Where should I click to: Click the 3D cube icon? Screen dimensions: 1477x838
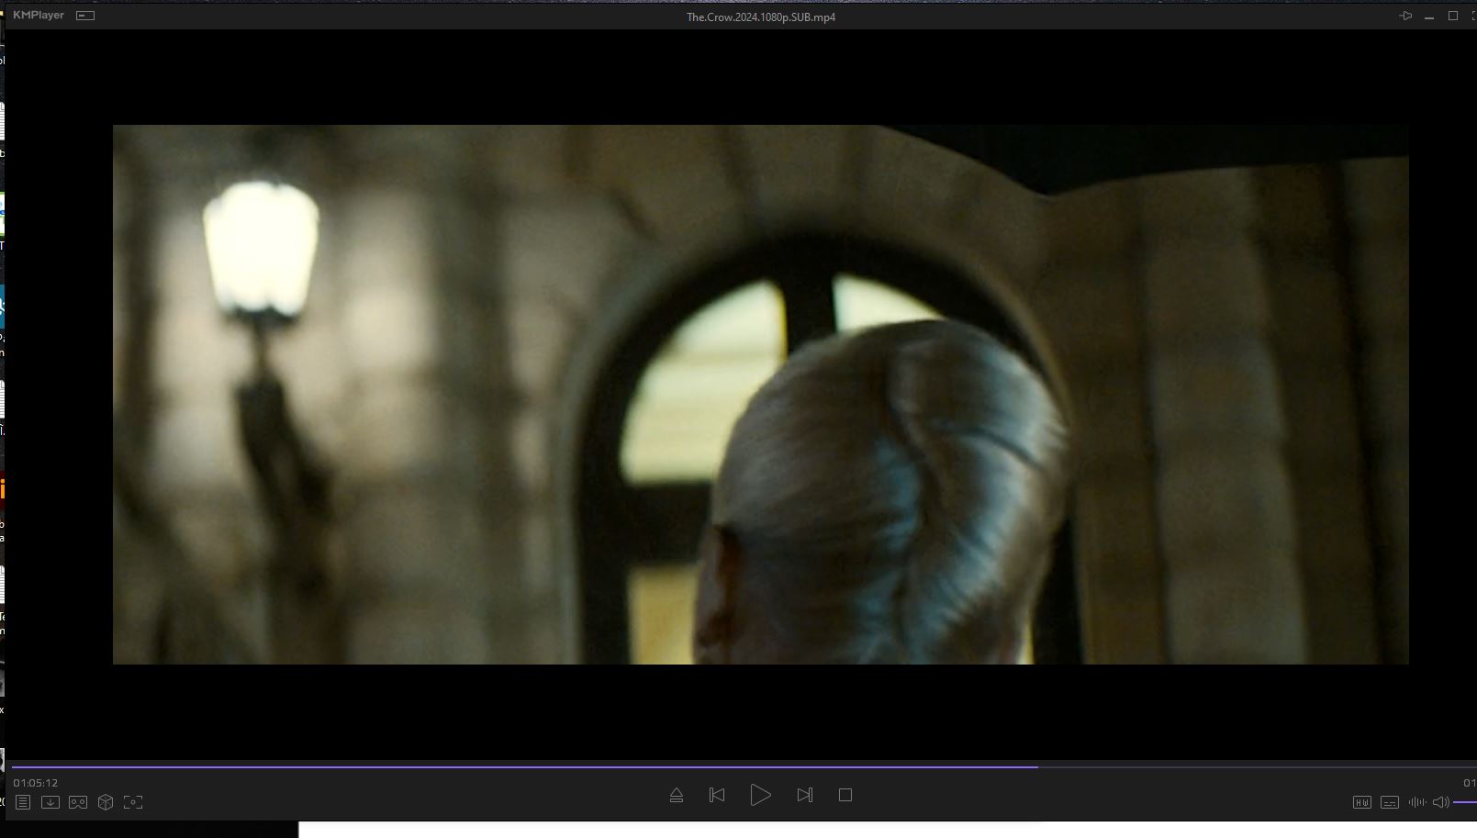coord(106,802)
